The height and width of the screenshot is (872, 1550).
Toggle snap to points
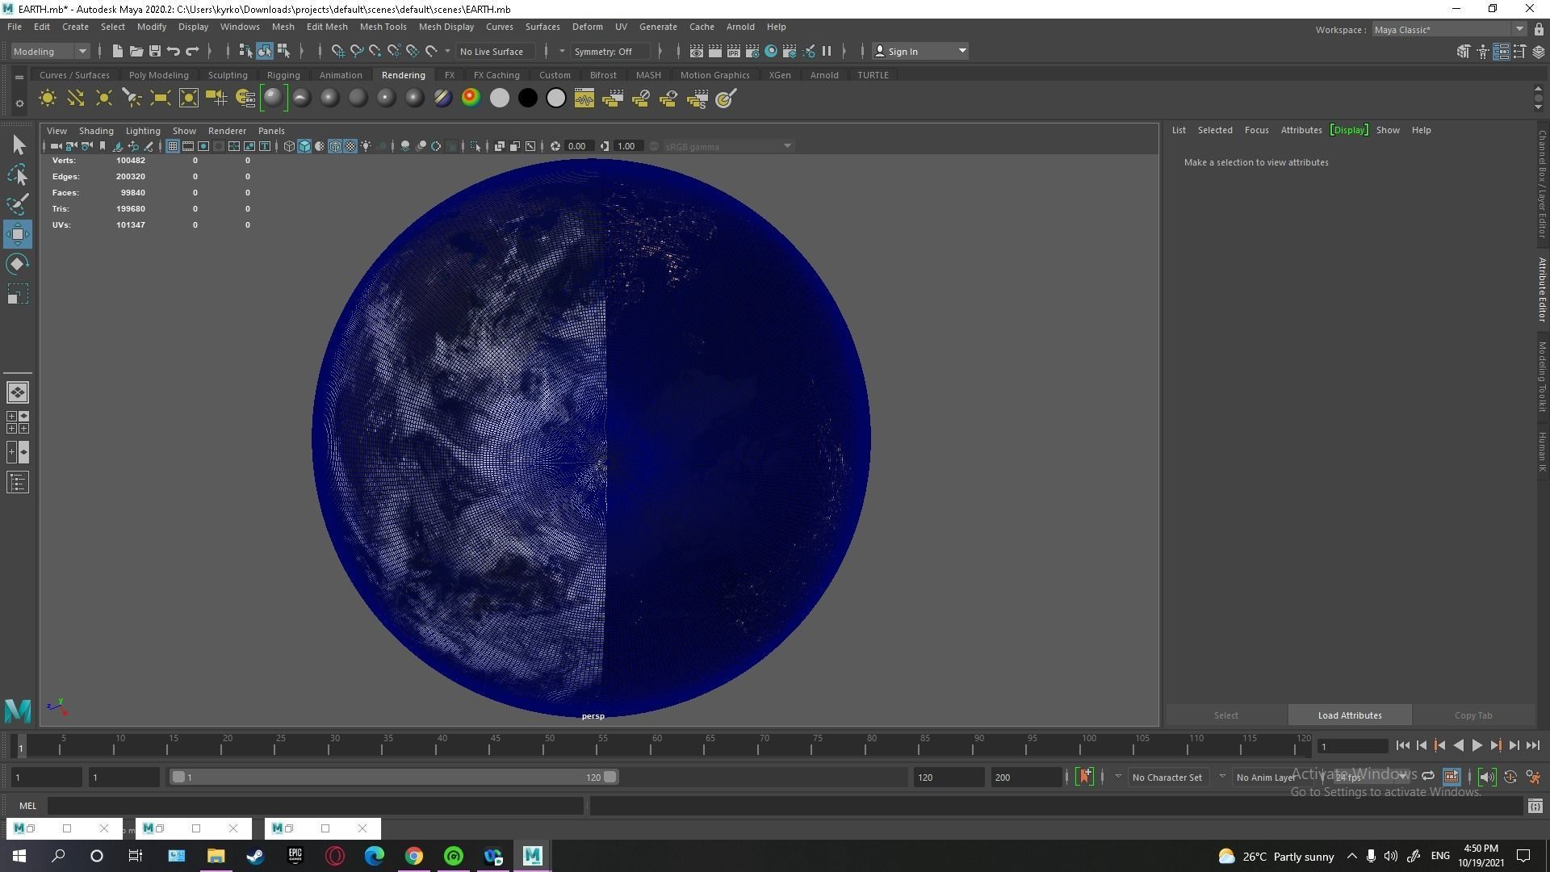375,51
